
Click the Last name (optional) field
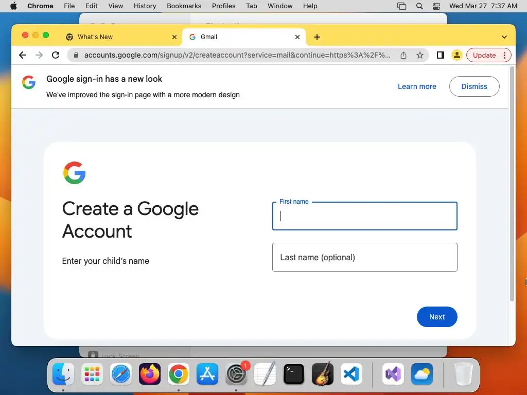click(365, 257)
